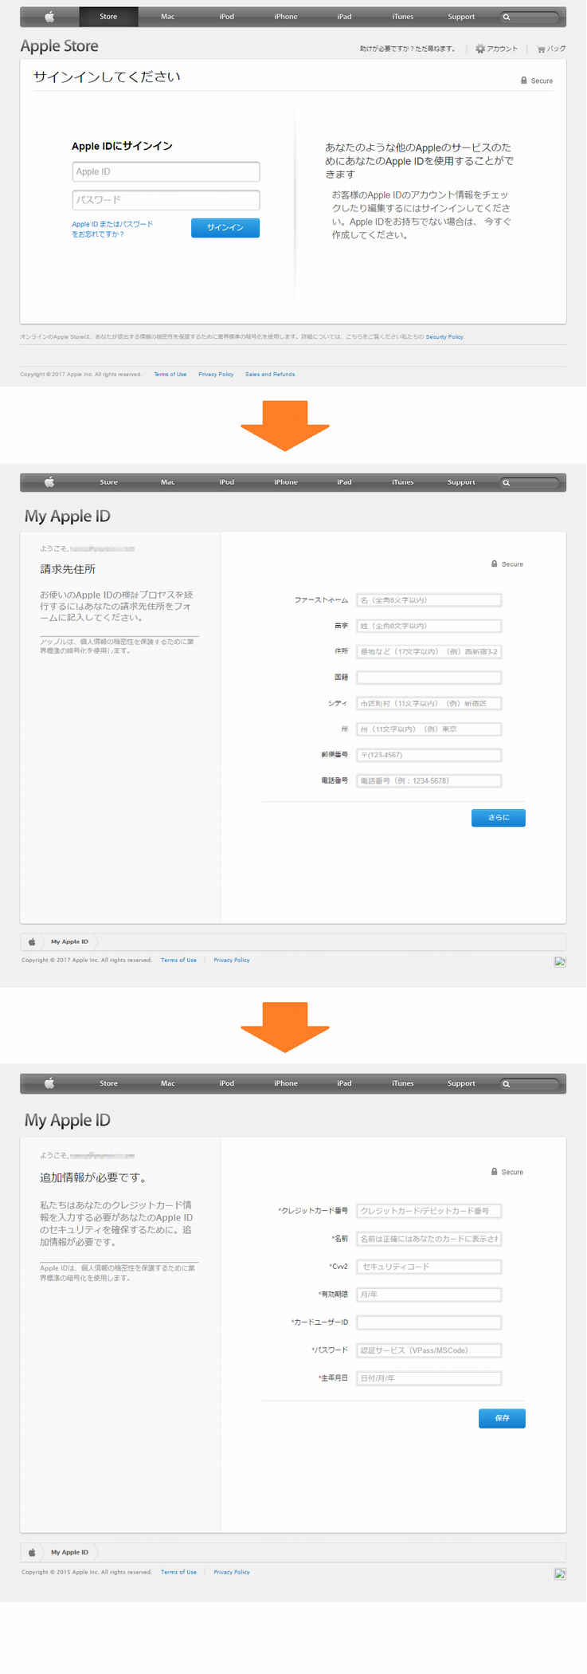
Task: Click the 名前 cardholder name field
Action: 429,1239
